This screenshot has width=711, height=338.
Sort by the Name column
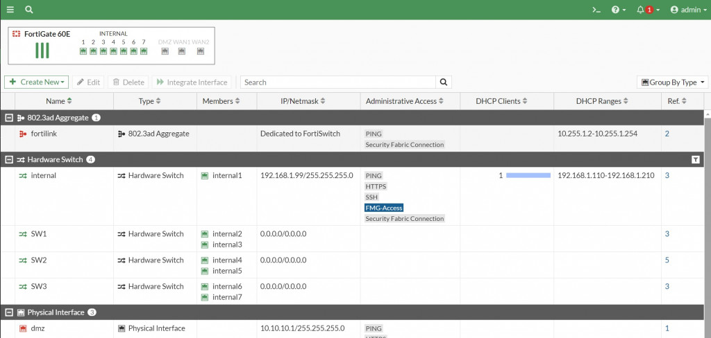click(x=59, y=101)
